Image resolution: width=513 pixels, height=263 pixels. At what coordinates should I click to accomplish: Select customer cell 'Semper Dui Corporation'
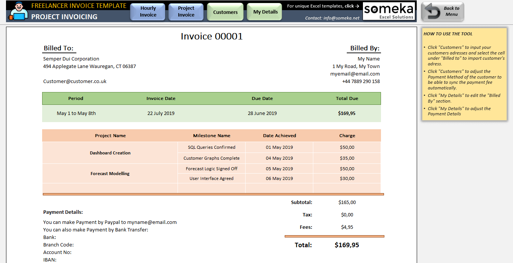coord(71,59)
